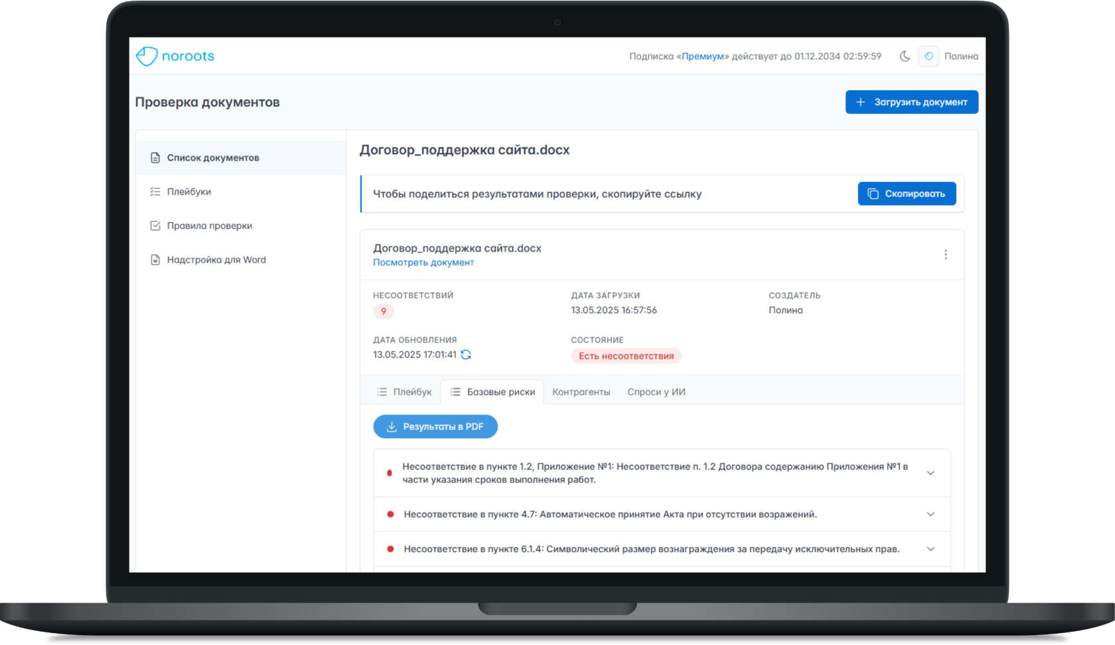Click the refresh icon near update date
The width and height of the screenshot is (1115, 645).
click(466, 355)
